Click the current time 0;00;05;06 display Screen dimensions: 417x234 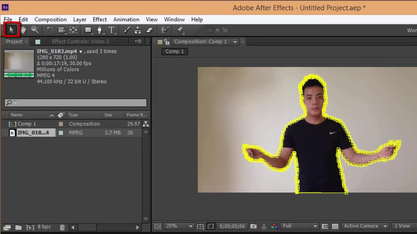pyautogui.click(x=232, y=226)
